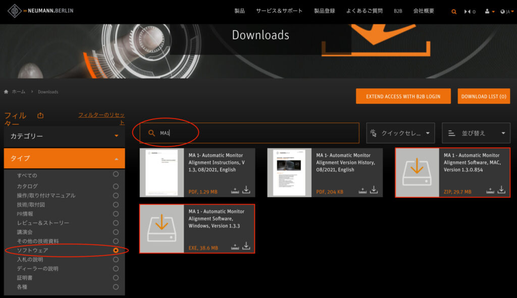Click EXTEND ACCESS WITH B2B LOGIN button
The width and height of the screenshot is (517, 298).
[x=403, y=96]
